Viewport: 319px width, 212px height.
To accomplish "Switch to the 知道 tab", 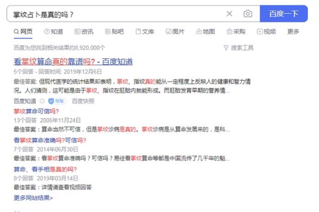I will 53,31.
